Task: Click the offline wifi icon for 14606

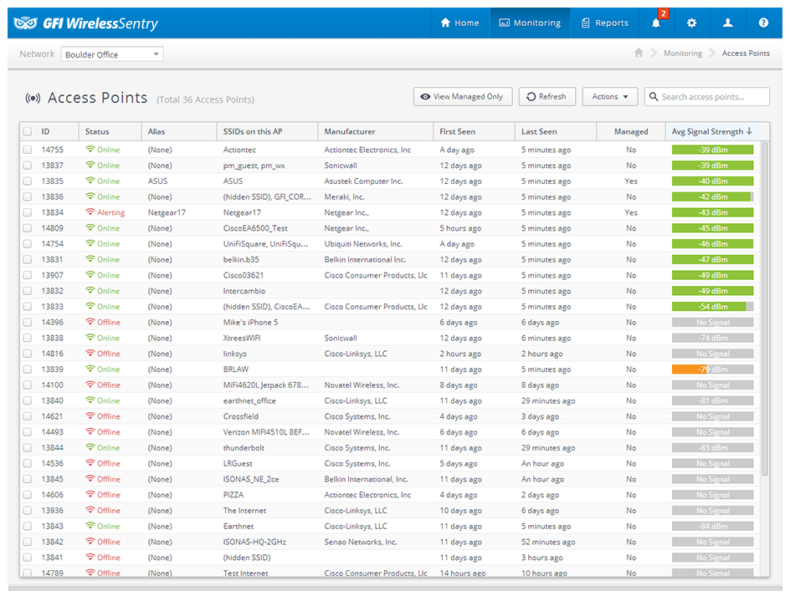Action: pos(90,495)
